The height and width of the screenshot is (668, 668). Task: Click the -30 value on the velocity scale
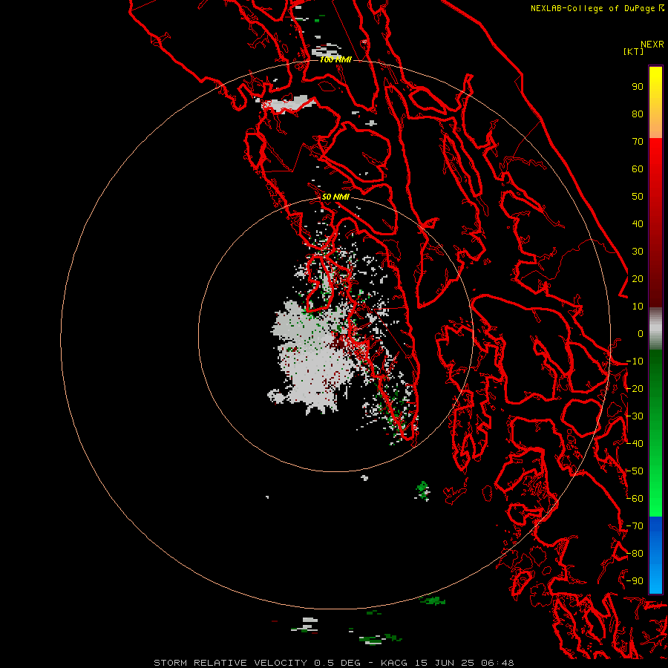pyautogui.click(x=635, y=416)
